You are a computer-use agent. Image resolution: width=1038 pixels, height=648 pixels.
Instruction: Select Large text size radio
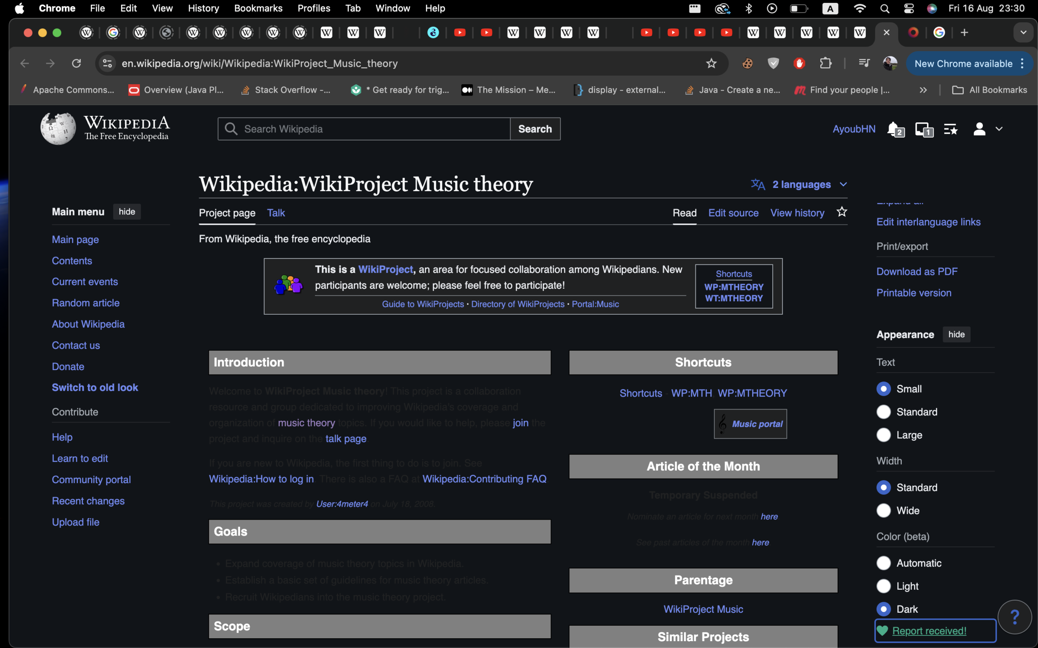pos(883,435)
